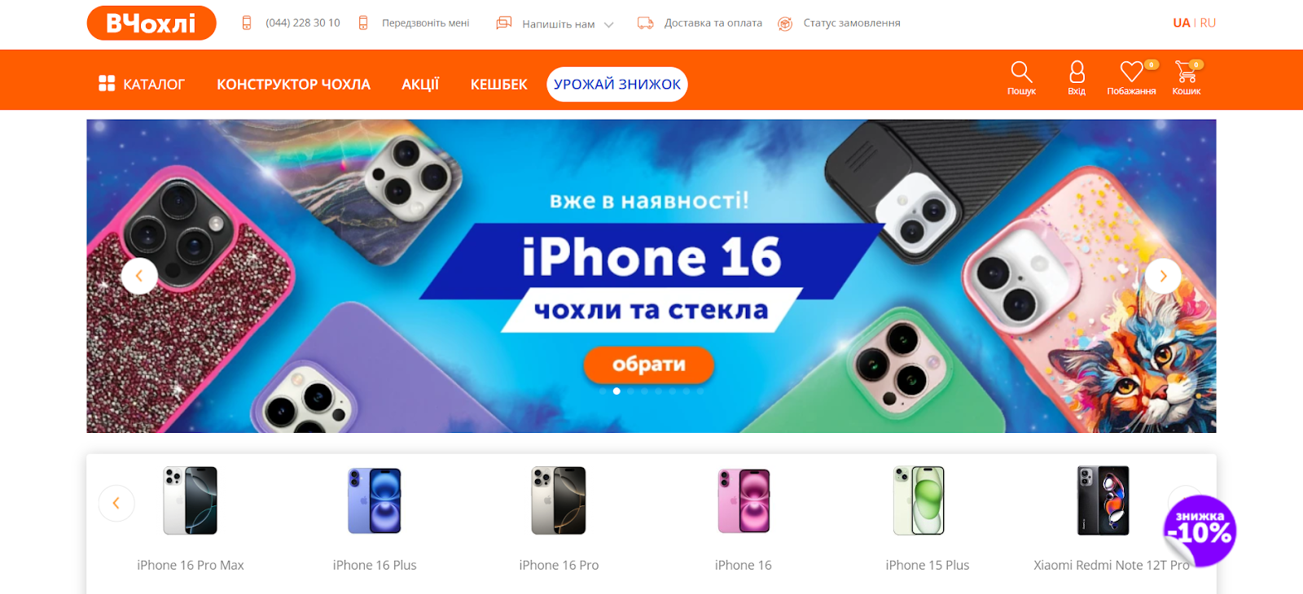The image size is (1303, 594).
Task: Expand the Напишіть нам dropdown arrow
Action: (x=608, y=24)
